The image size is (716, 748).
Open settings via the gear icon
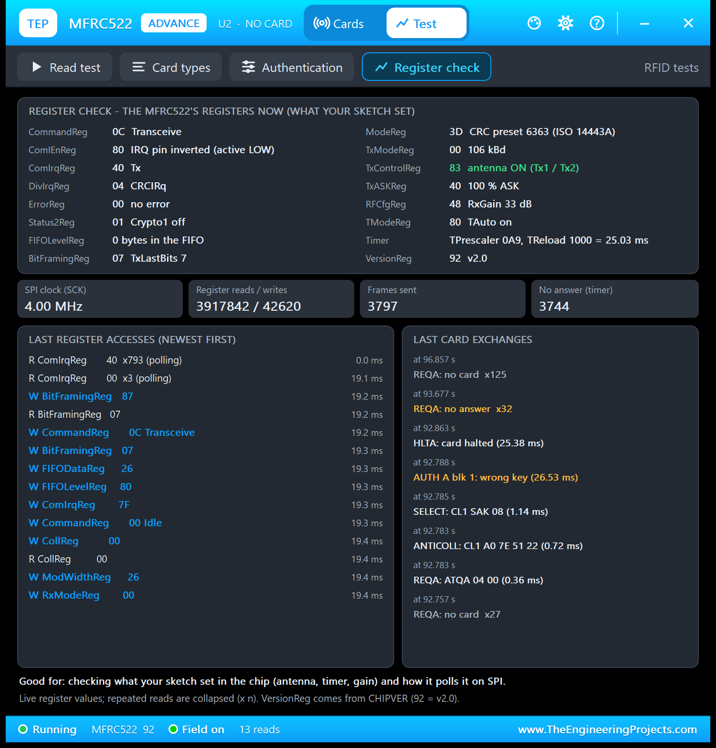pos(566,23)
